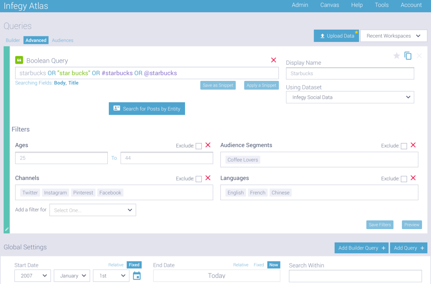Set End Date mode to Fixed
The image size is (431, 284).
(259, 265)
